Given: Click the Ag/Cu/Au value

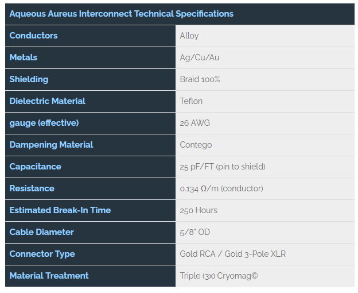Looking at the screenshot, I should point(200,57).
